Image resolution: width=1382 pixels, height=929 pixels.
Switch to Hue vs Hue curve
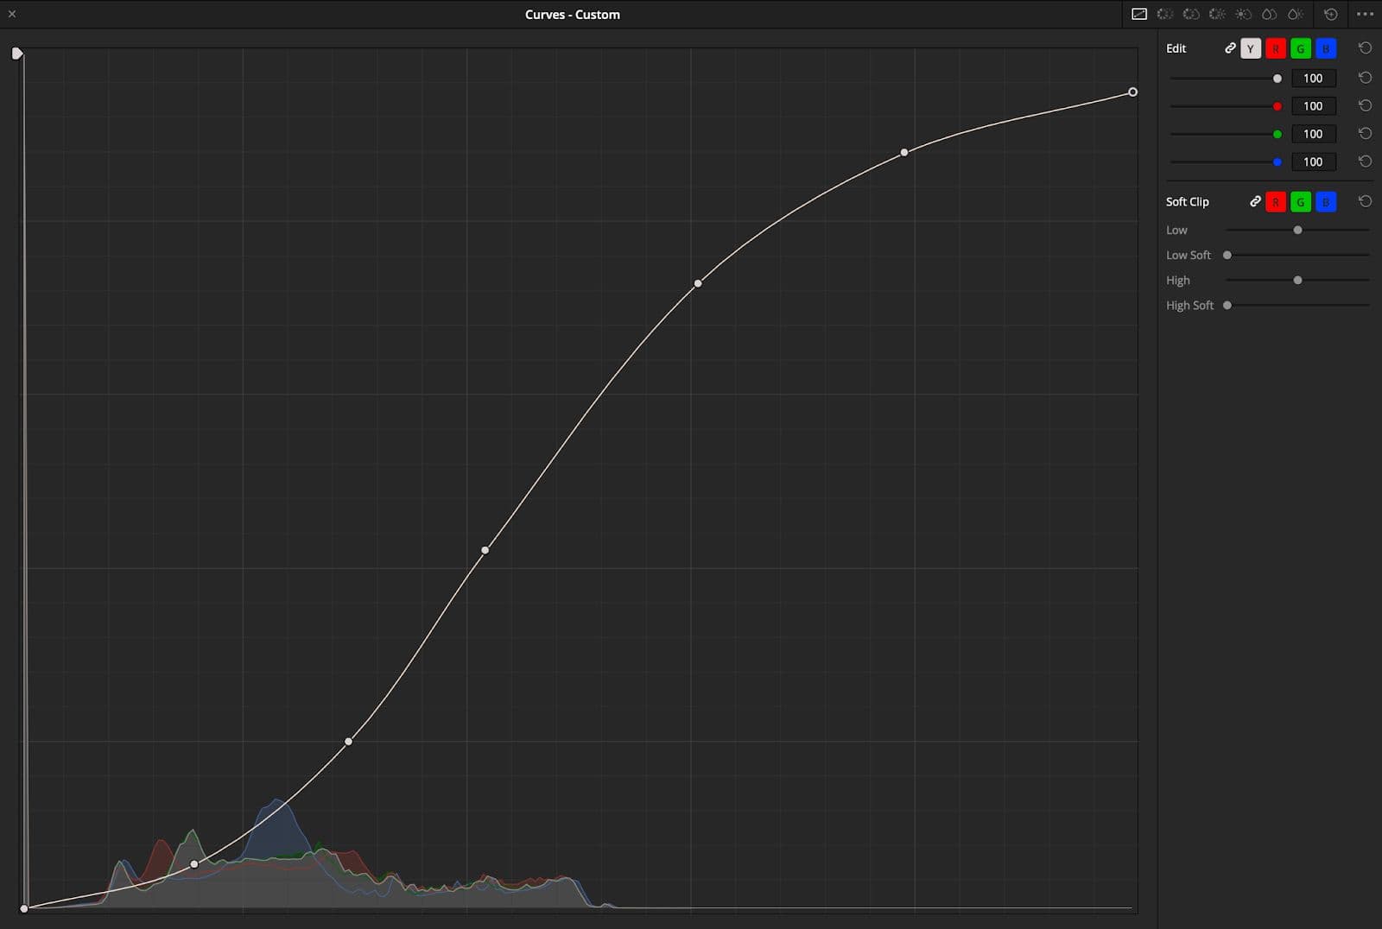1165,15
